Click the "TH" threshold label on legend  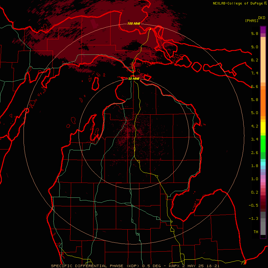(x=256, y=232)
